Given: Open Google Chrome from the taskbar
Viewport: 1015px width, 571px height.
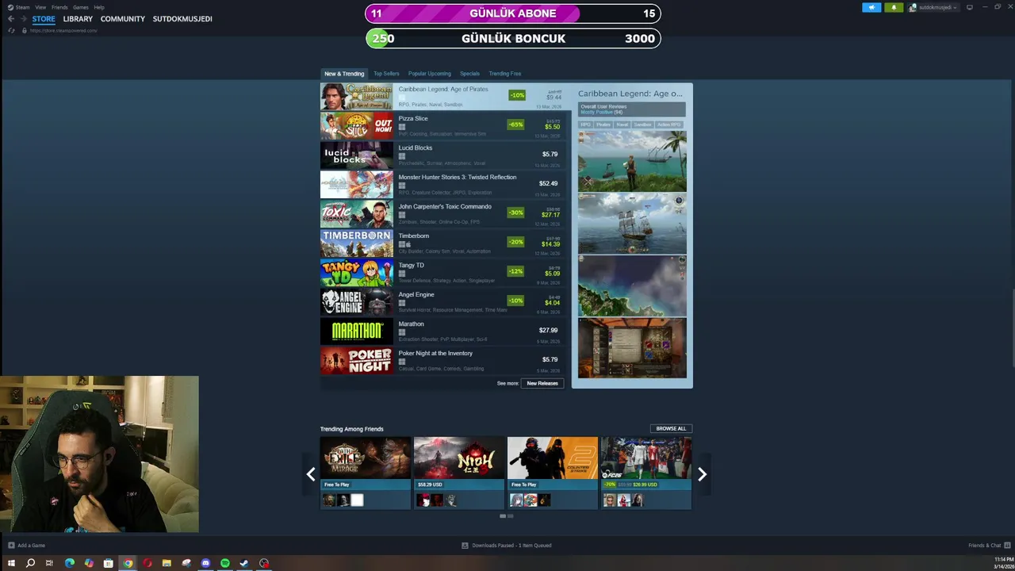Looking at the screenshot, I should (x=128, y=563).
